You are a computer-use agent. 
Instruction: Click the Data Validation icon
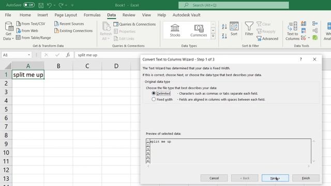(304, 38)
